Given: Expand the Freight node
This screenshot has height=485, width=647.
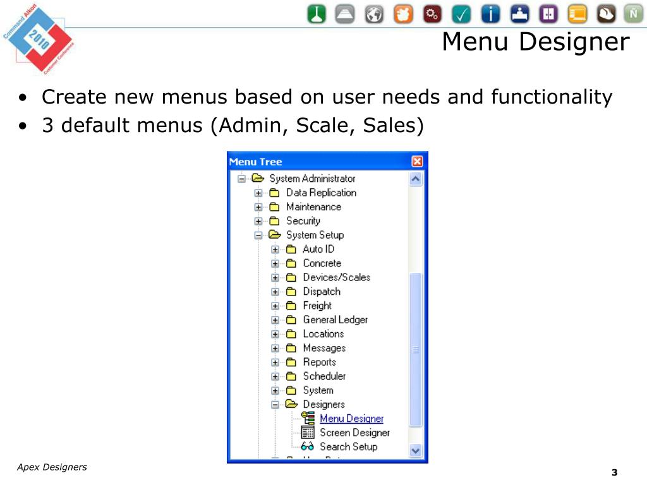Looking at the screenshot, I should [275, 306].
